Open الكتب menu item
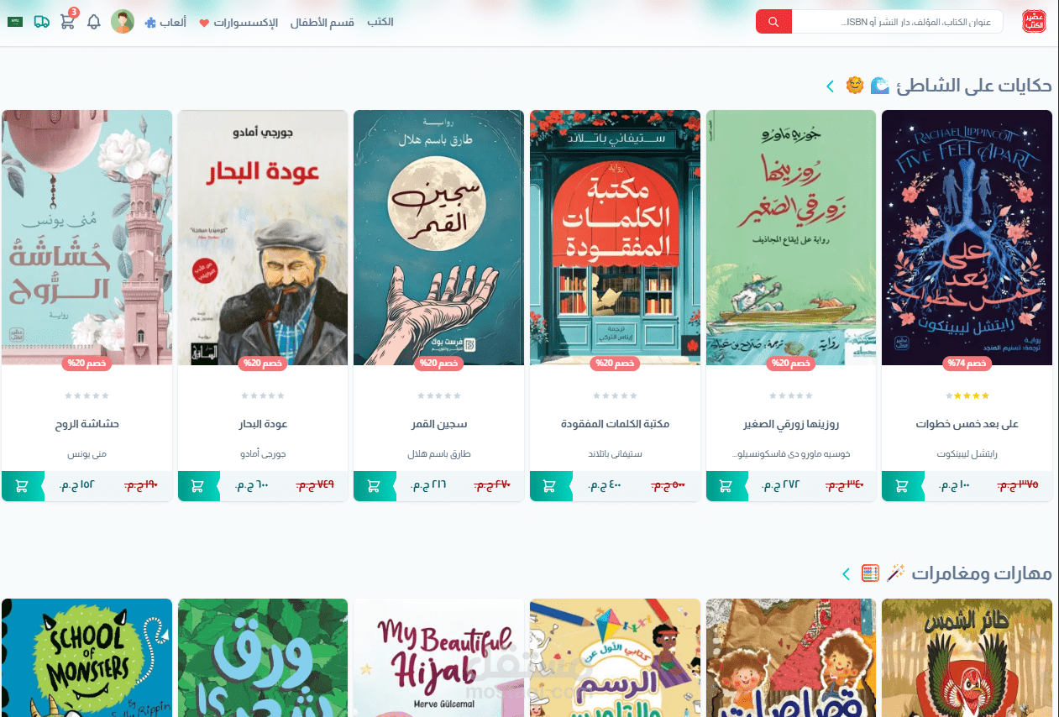Screen dimensions: 1059x717 (380, 23)
